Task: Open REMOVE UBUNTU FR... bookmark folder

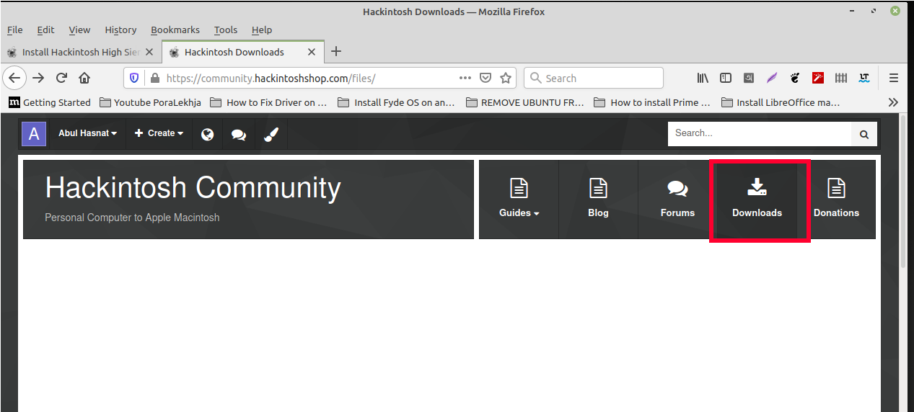Action: (524, 102)
